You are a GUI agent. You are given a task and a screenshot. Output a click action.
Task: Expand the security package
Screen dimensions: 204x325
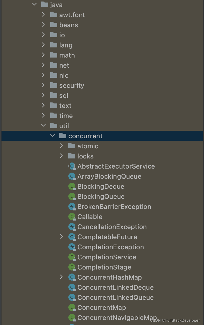tap(43, 85)
